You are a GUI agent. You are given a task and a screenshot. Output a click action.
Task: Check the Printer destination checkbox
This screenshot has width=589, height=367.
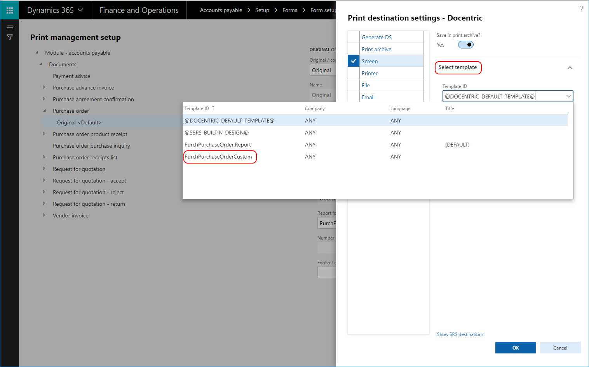tap(354, 73)
